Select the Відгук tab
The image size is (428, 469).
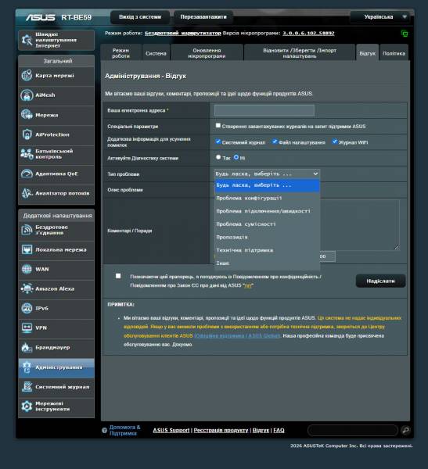[x=368, y=53]
